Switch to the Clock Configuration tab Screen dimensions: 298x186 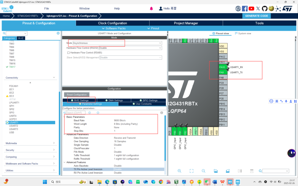113,23
